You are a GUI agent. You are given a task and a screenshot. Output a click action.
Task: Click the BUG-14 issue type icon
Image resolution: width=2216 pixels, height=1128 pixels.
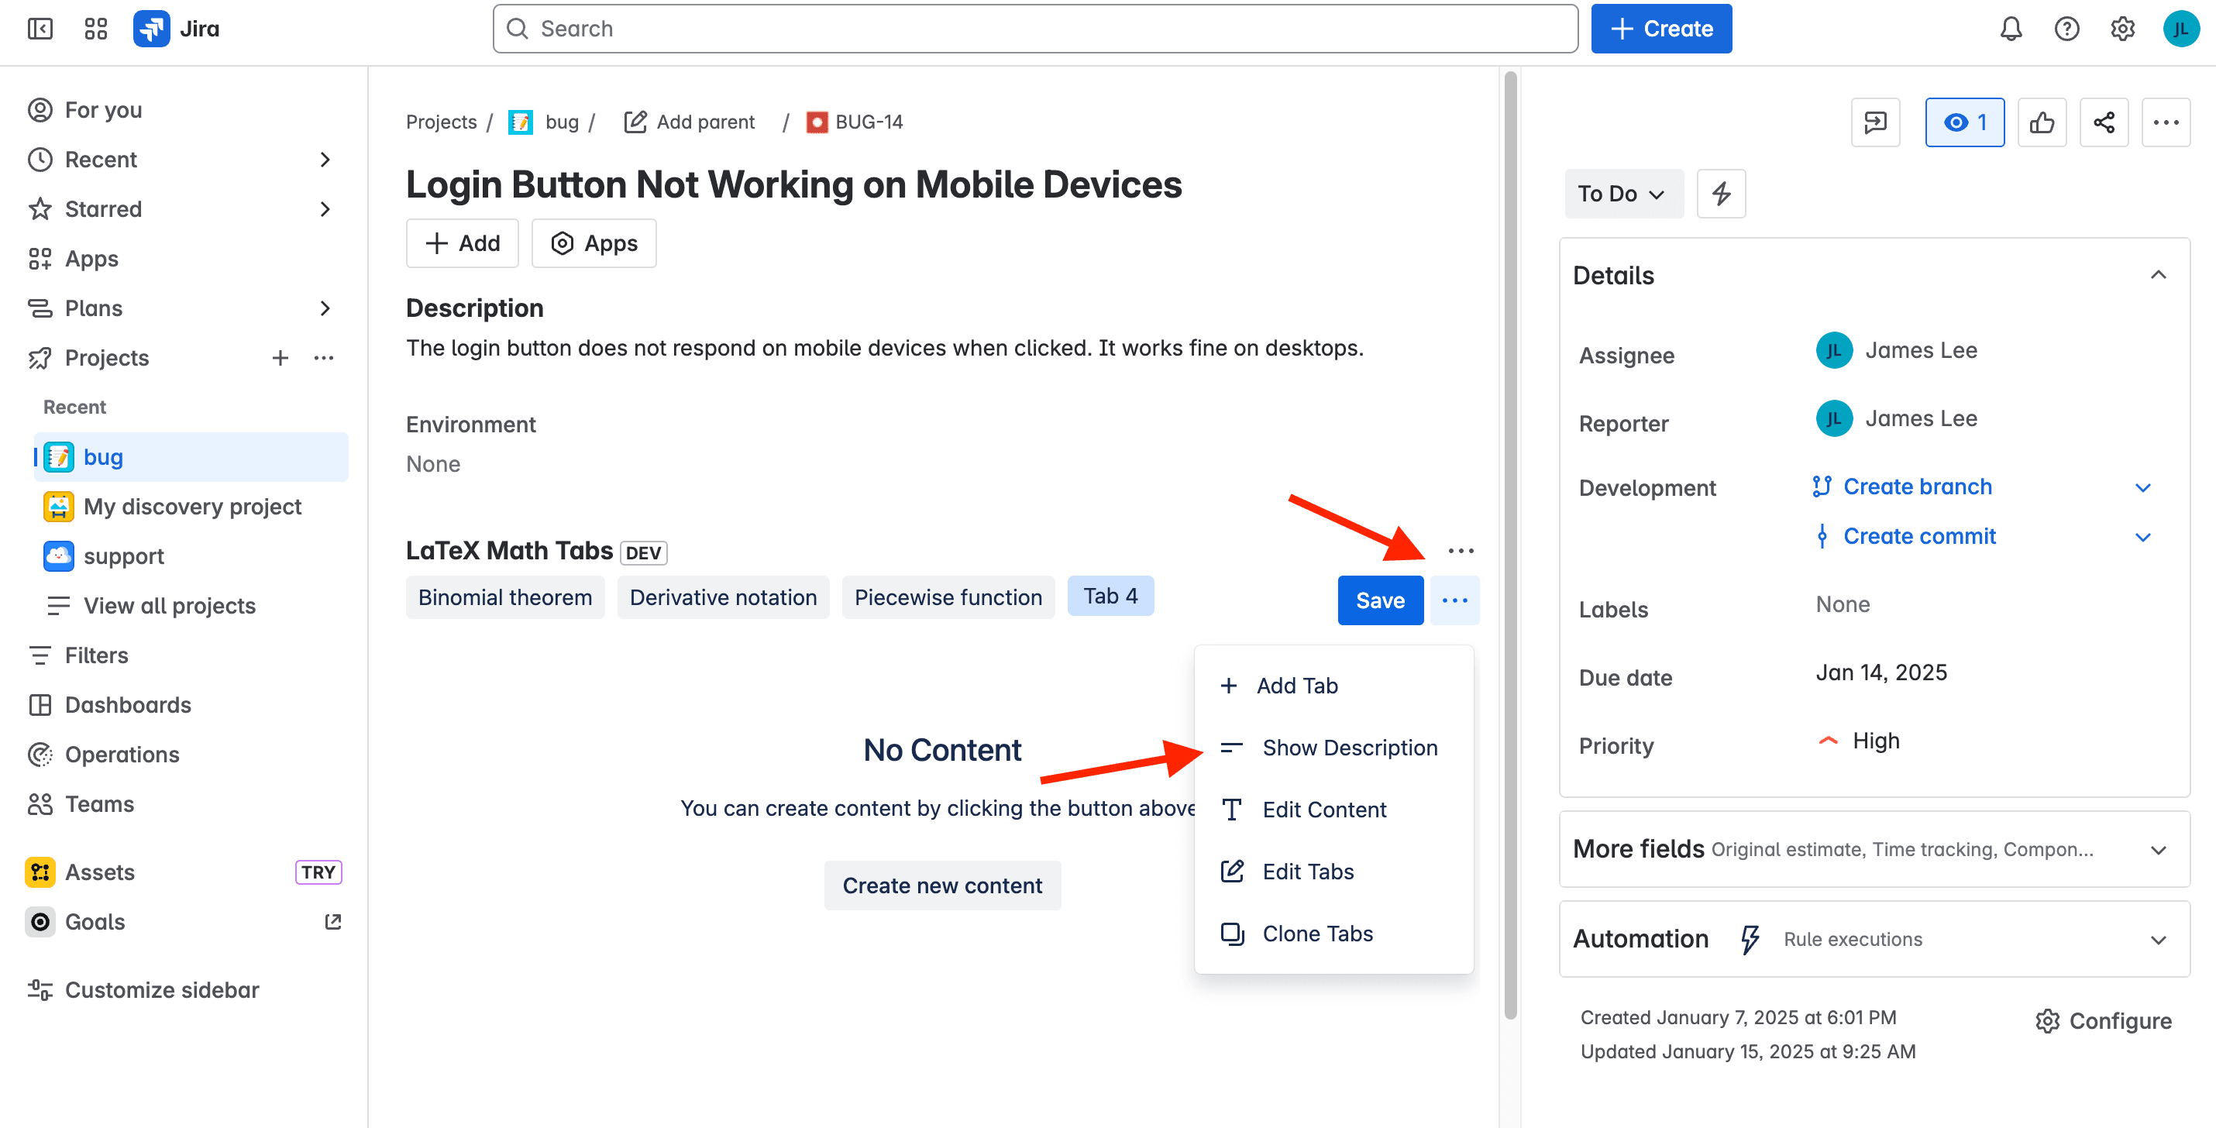[817, 122]
